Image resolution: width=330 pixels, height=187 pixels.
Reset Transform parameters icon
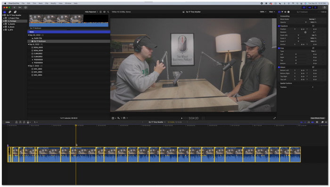(313, 26)
